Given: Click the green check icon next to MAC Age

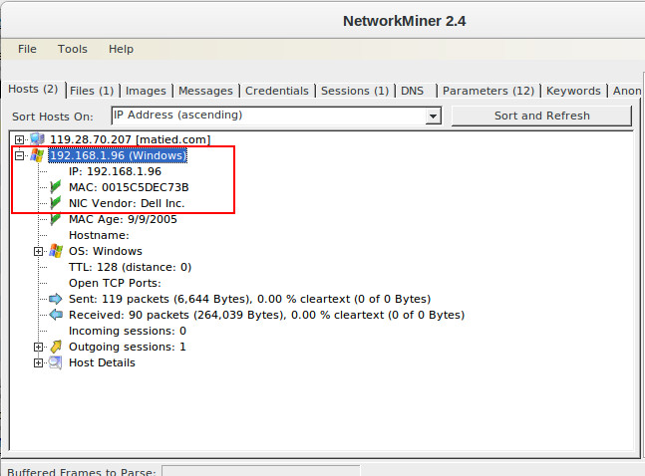Looking at the screenshot, I should point(56,219).
